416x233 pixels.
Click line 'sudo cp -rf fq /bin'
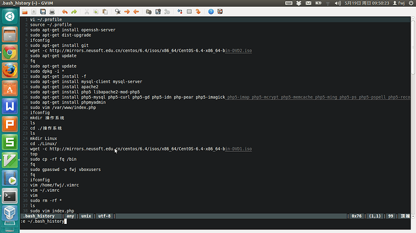click(x=53, y=160)
